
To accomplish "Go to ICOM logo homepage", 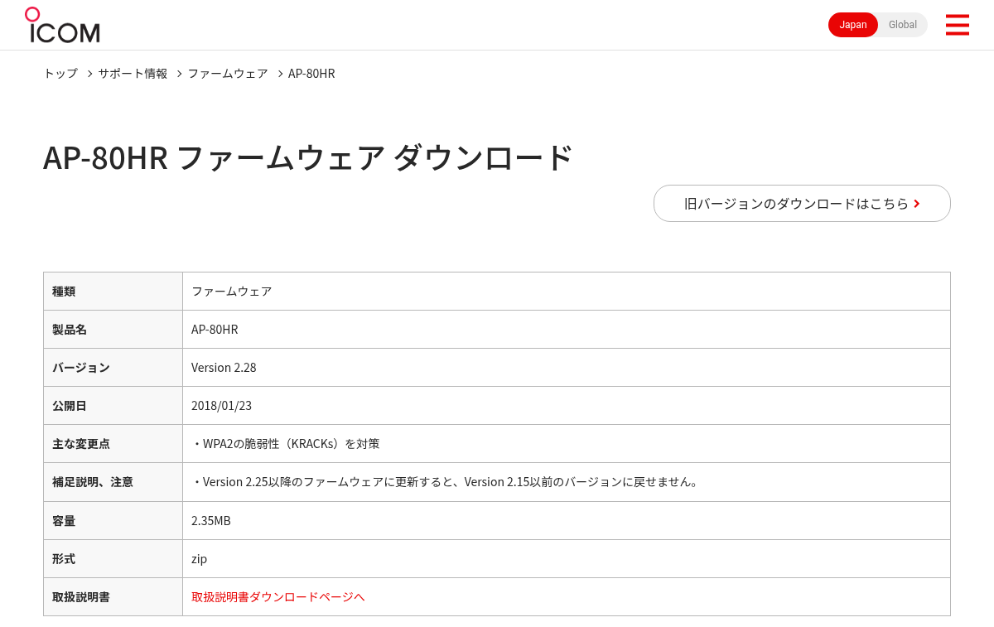I will [62, 25].
